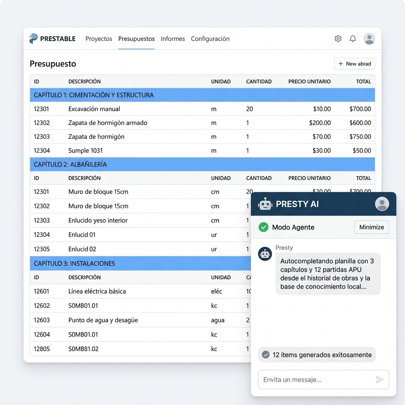405x405 pixels.
Task: Click Presty robot avatar beside chat message
Action: click(265, 254)
